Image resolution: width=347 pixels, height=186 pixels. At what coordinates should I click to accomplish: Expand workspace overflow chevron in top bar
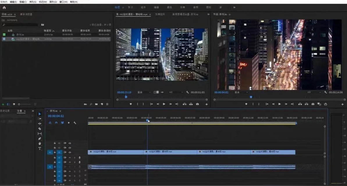234,8
